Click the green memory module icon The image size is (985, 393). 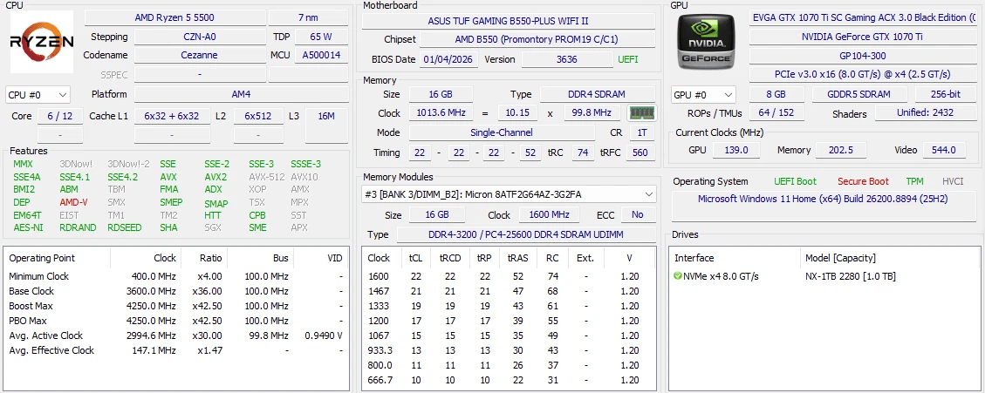pyautogui.click(x=642, y=113)
